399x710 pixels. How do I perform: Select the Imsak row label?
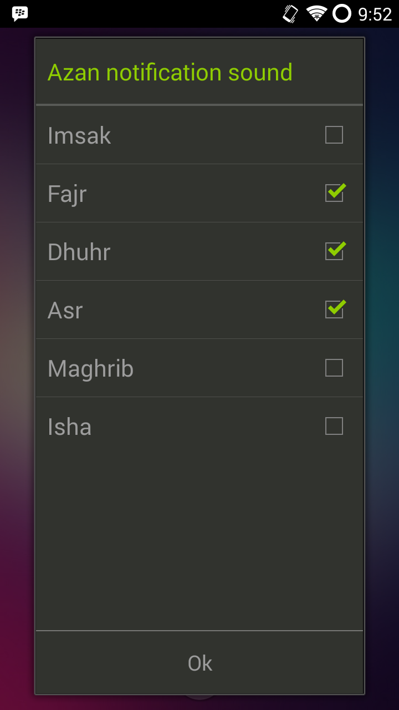click(79, 136)
